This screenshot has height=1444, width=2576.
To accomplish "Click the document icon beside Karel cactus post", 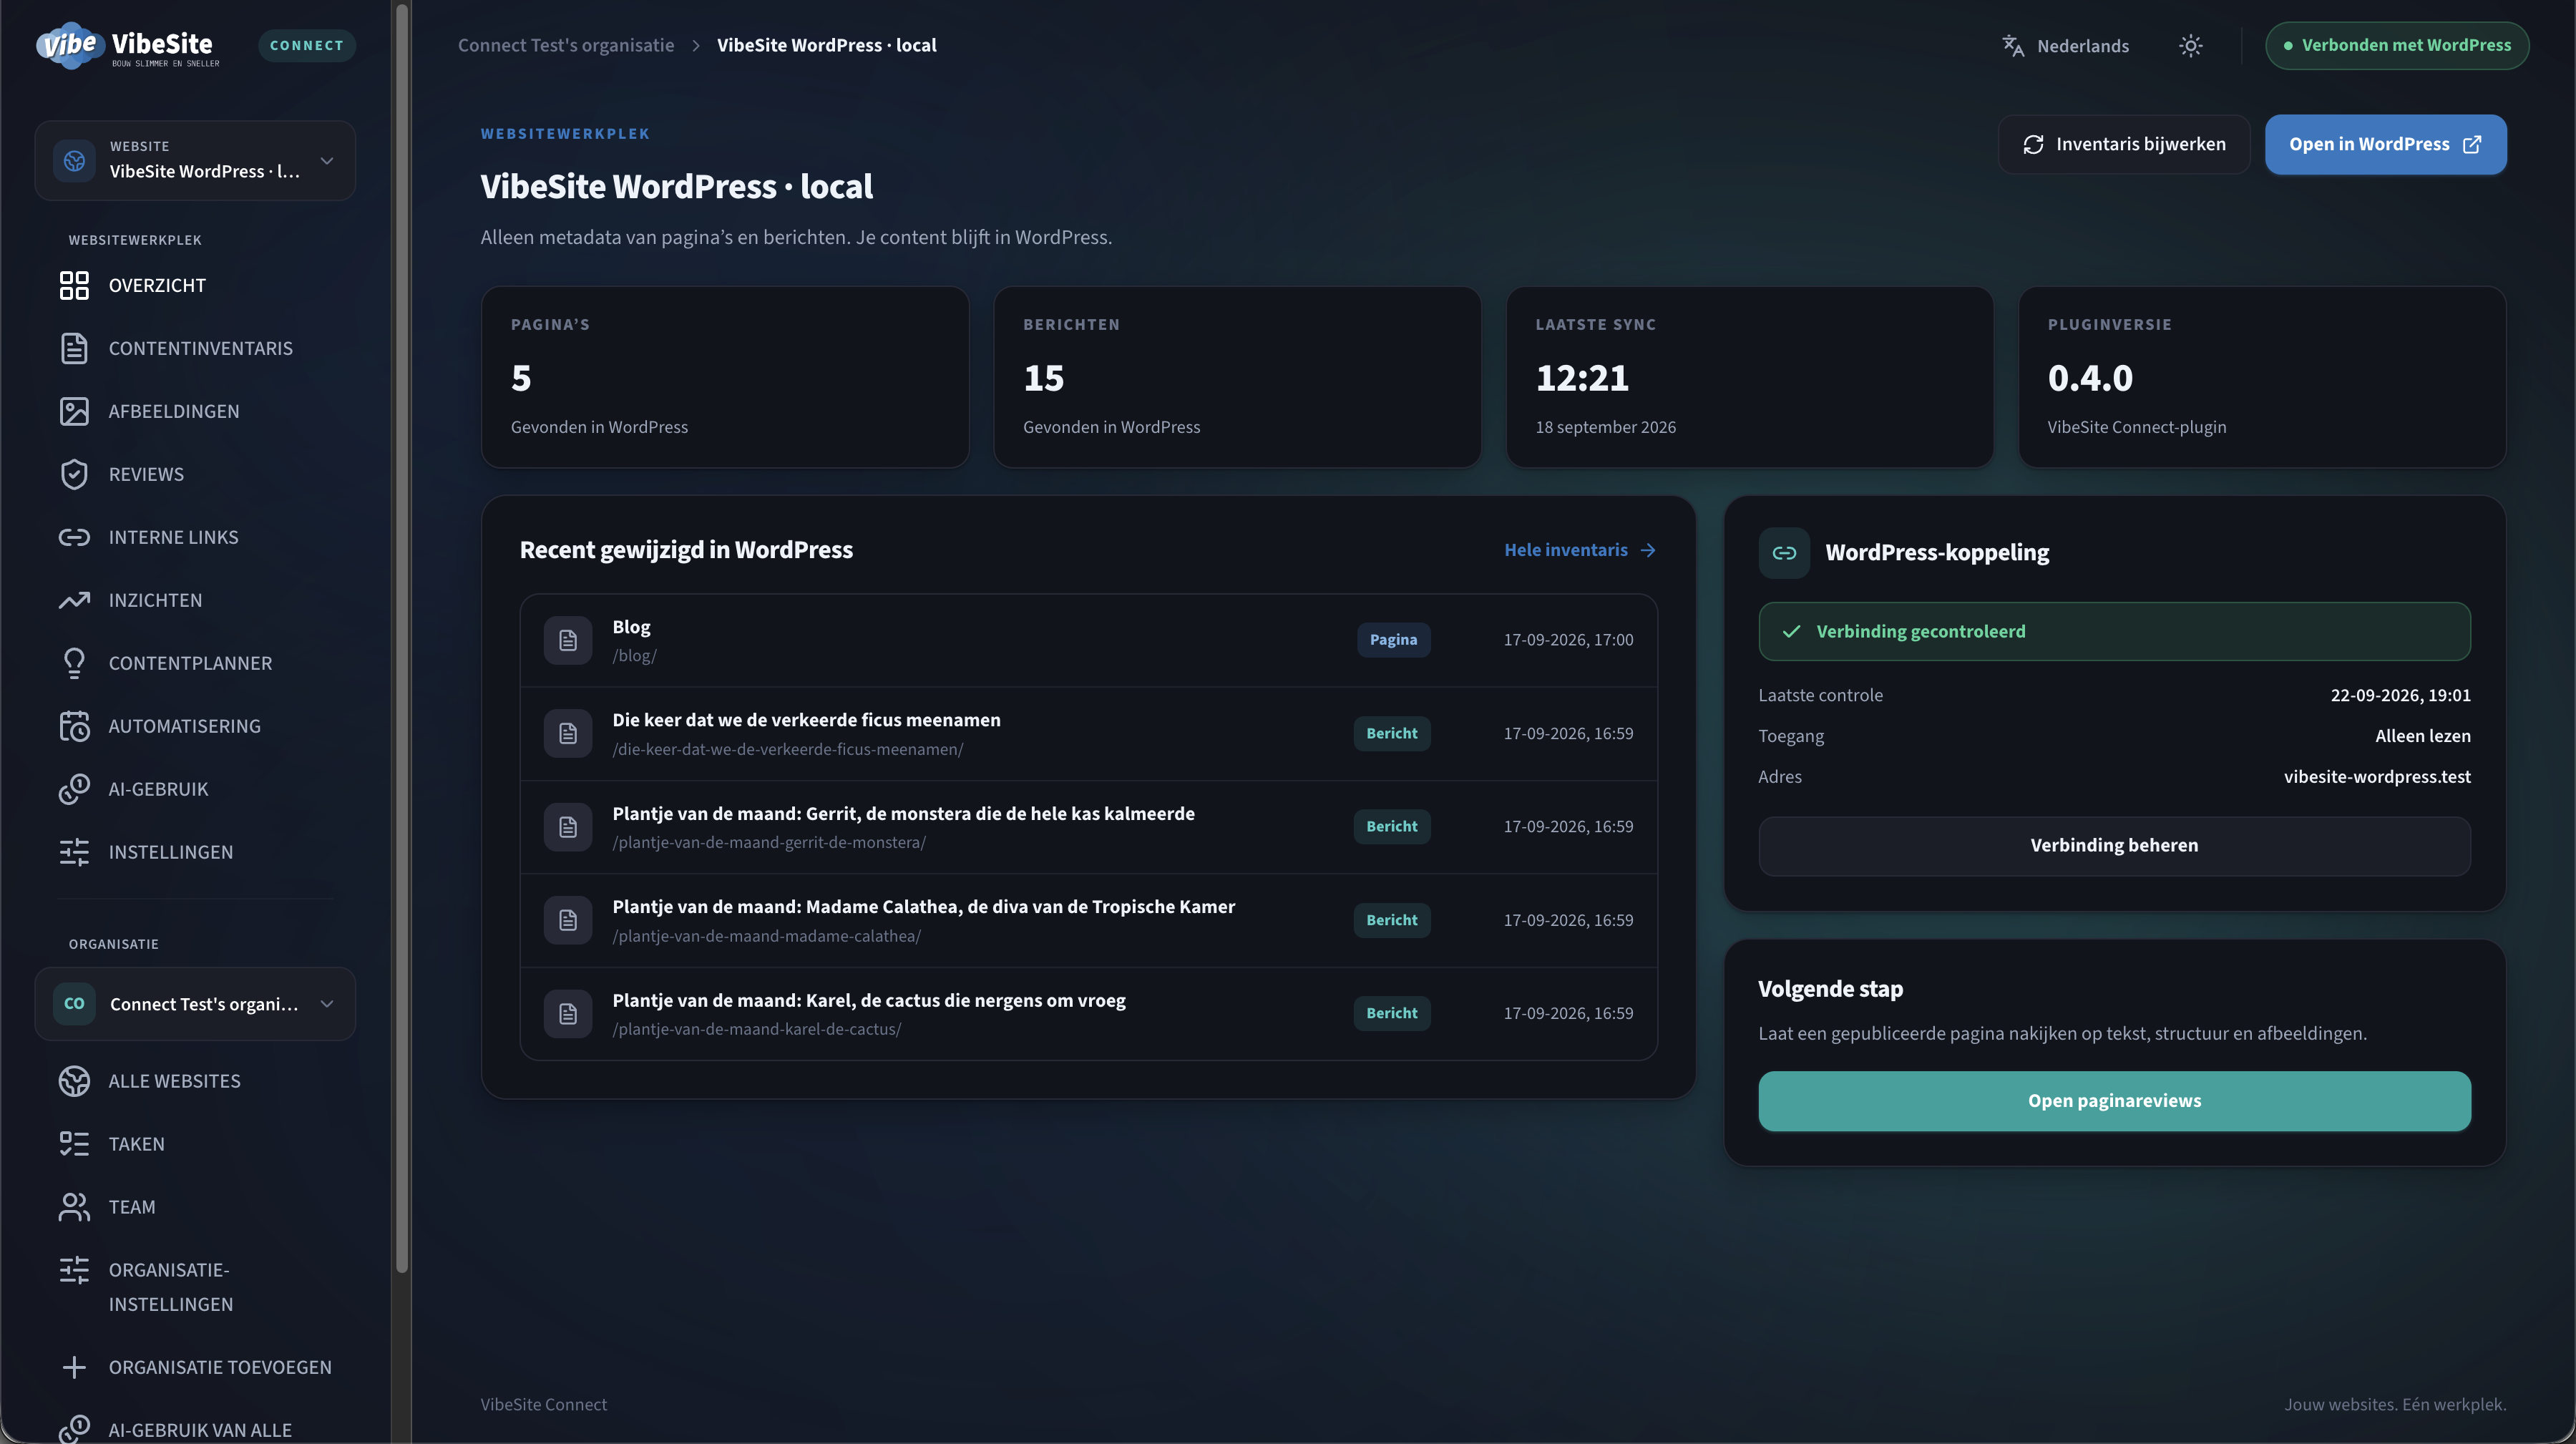I will point(568,1014).
